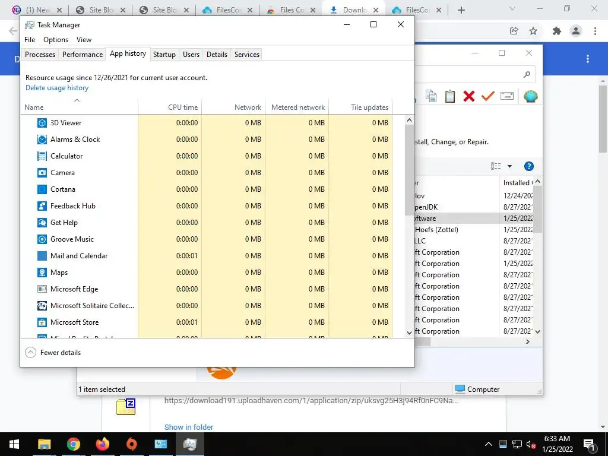608x456 pixels.
Task: Bookmark the page with the star icon
Action: tap(533, 31)
